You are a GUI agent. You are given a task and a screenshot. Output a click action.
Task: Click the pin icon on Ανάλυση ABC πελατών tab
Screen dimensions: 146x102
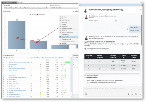[15, 3]
